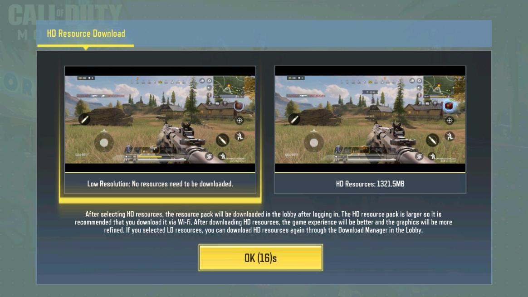Tap prone icon in Low Resolution preview
Screen dimensions: 528x297
[x=222, y=156]
